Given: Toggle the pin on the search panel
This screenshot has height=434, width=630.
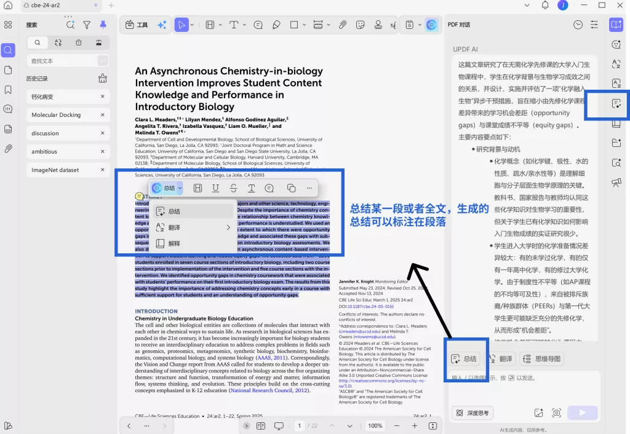Looking at the screenshot, I should (x=103, y=25).
